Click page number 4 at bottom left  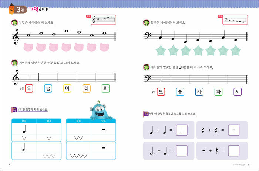click(x=9, y=164)
